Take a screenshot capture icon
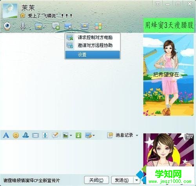Image resolution: width=196 pixels, height=186 pixels. (x=89, y=135)
